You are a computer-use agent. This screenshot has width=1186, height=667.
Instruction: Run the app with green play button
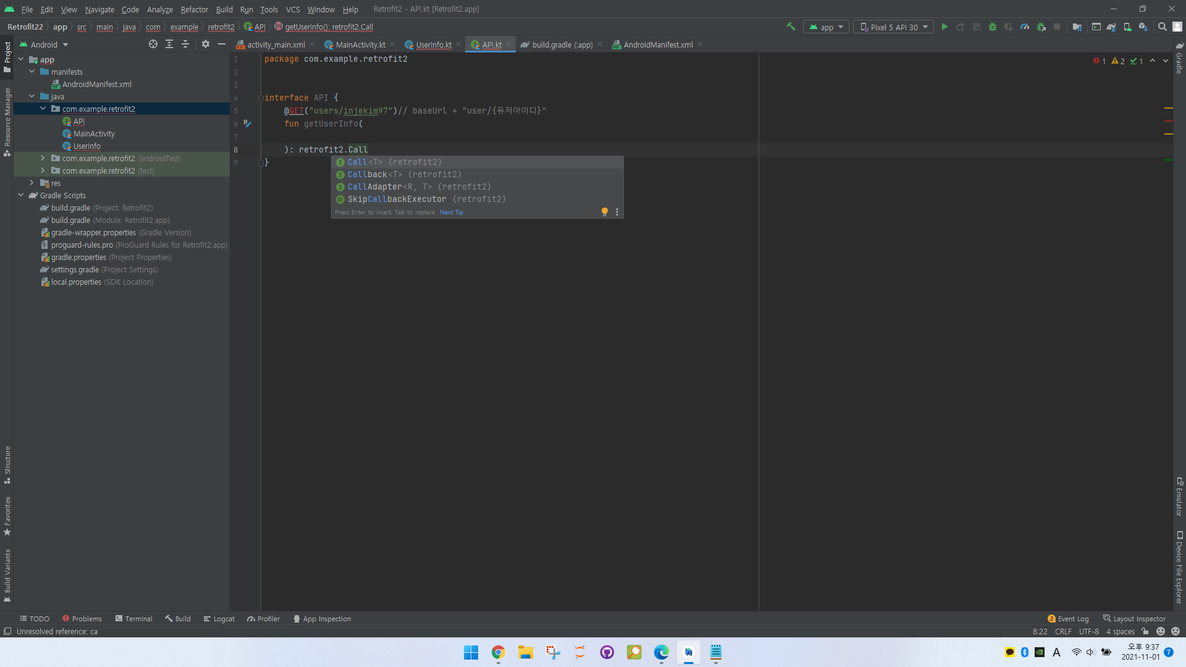pos(944,27)
